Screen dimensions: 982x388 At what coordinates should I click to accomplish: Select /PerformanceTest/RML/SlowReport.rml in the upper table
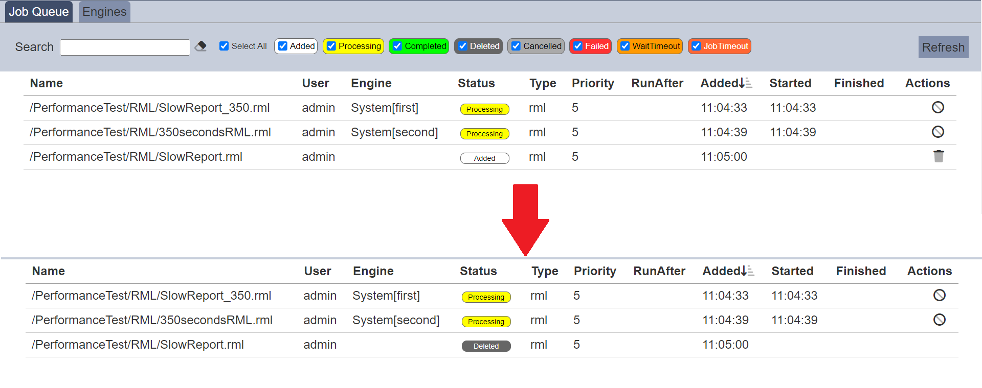tap(136, 157)
